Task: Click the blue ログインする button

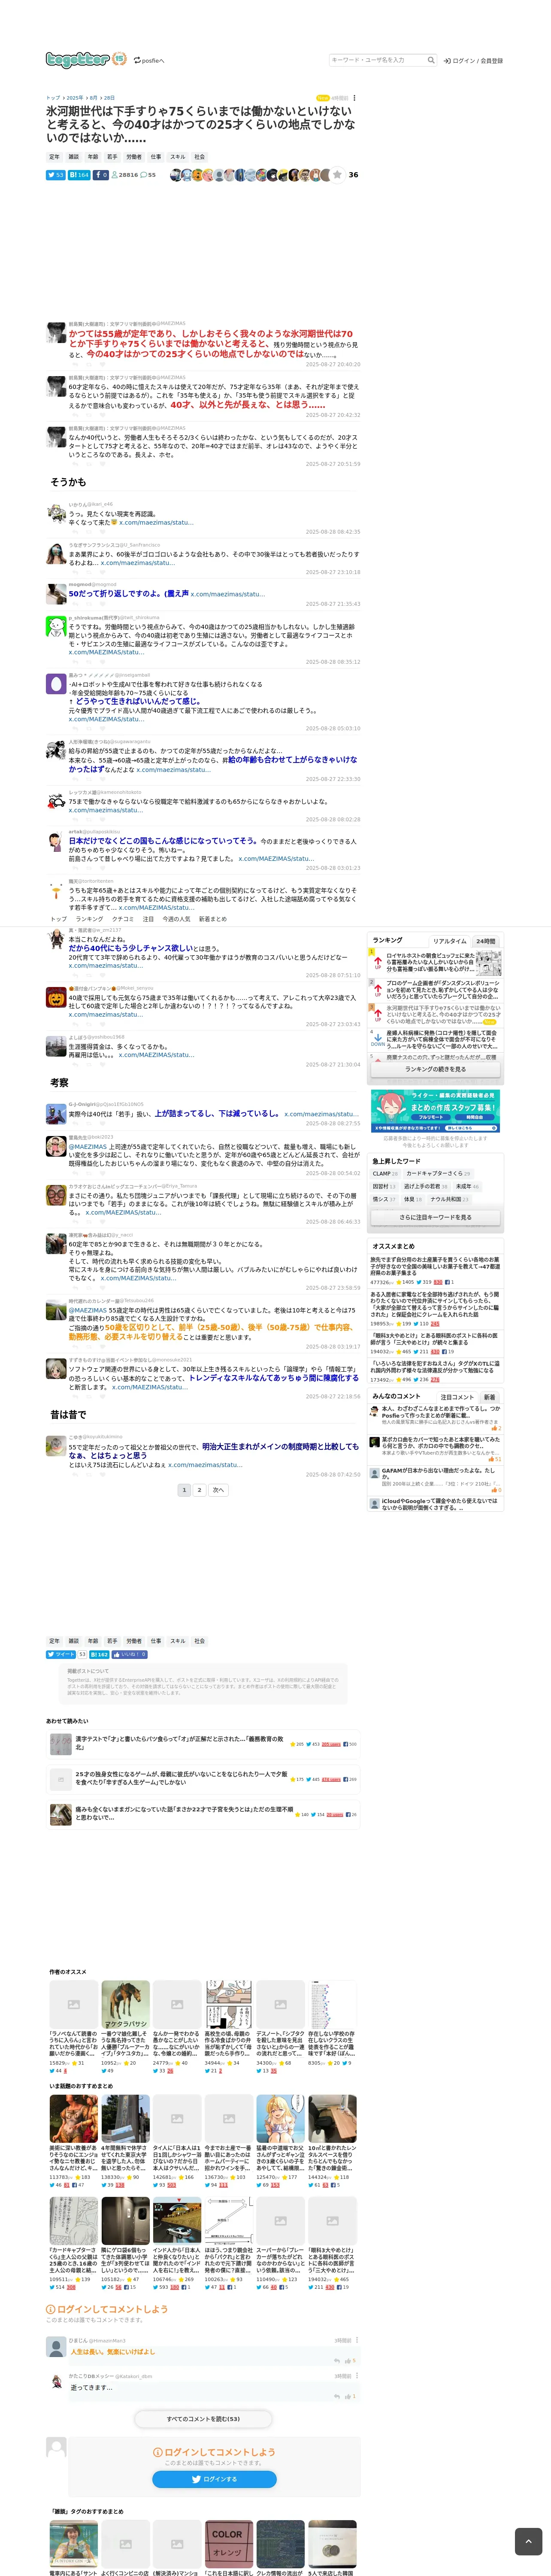Action: pos(214,2479)
